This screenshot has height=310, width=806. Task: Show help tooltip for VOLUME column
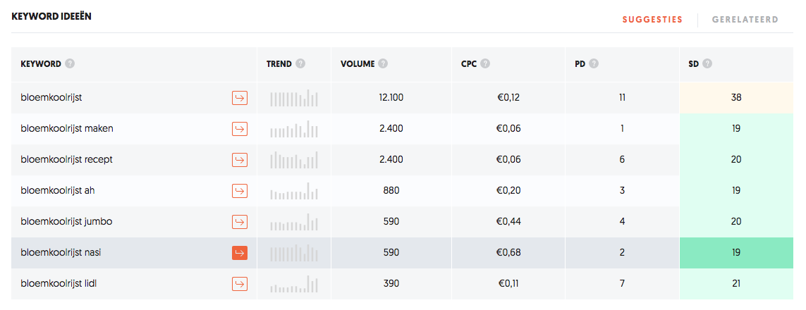click(383, 64)
